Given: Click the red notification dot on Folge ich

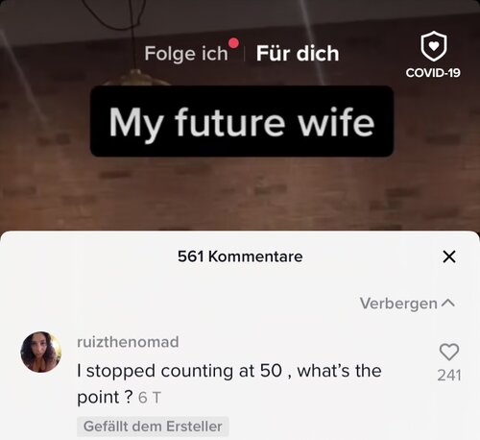Looking at the screenshot, I should (233, 43).
